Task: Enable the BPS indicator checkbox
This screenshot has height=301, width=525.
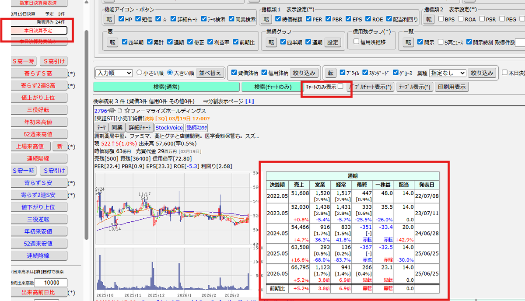Action: point(441,19)
